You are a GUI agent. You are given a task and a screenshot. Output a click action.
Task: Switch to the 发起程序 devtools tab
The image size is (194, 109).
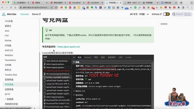[x=112, y=57]
